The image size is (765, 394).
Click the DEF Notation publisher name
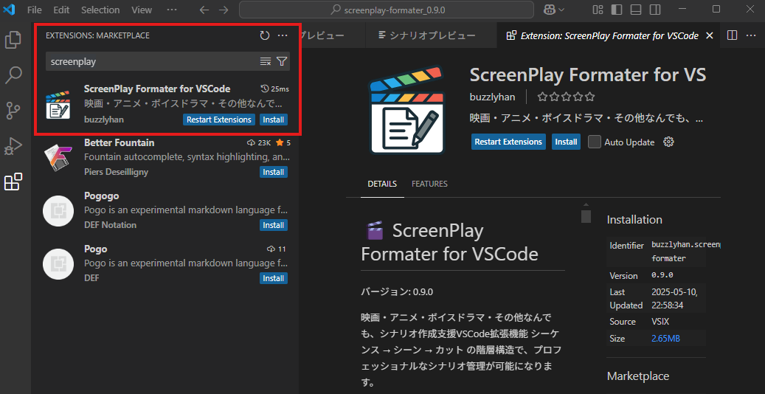click(110, 225)
